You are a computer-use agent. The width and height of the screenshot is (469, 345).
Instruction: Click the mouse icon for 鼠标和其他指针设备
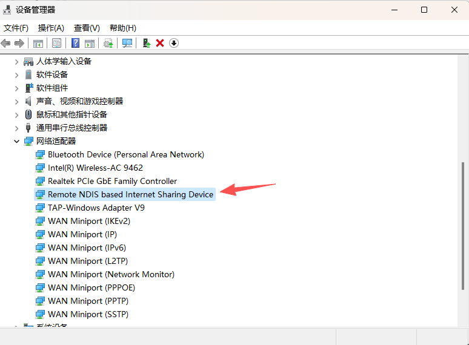(28, 114)
